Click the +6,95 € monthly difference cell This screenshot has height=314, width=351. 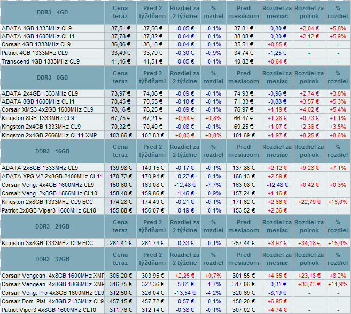[x=277, y=301]
